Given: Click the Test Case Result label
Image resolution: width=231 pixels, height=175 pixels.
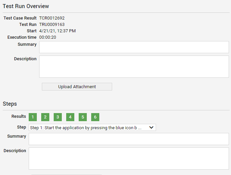Looking at the screenshot, I should pos(20,18).
